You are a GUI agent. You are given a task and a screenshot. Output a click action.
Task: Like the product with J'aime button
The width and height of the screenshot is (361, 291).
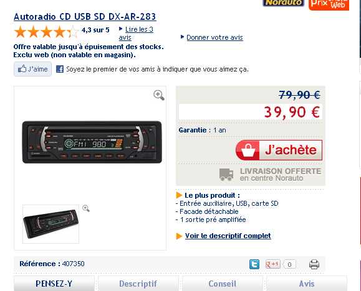pos(32,69)
